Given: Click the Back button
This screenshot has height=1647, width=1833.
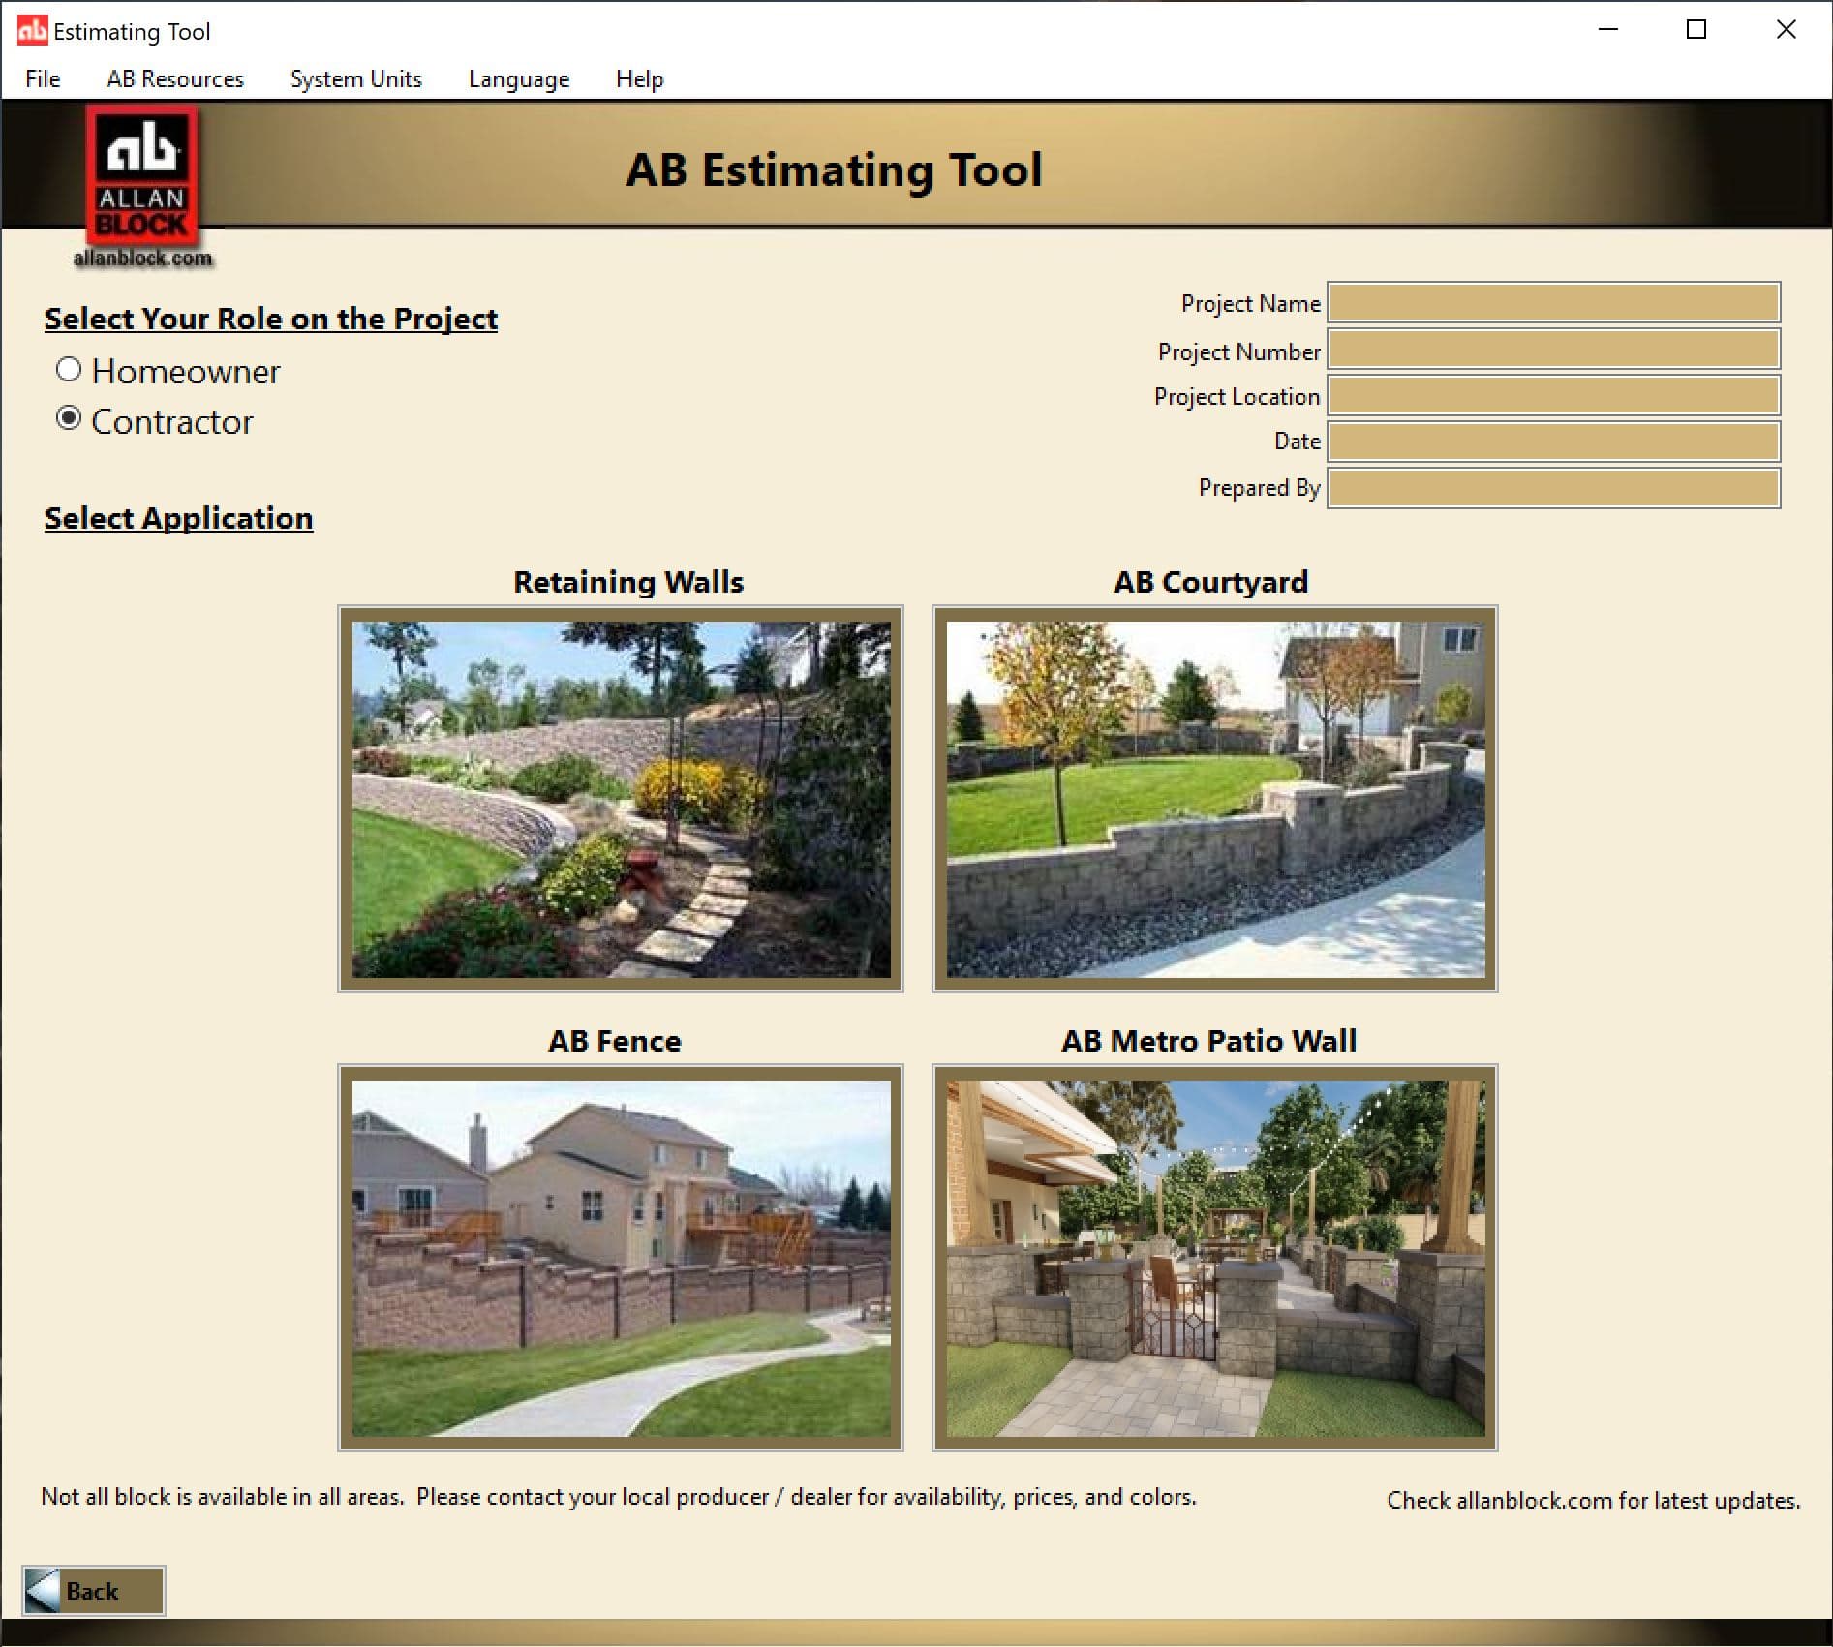Looking at the screenshot, I should 92,1589.
